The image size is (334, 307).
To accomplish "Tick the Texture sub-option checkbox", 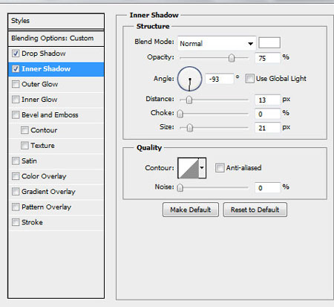I will [24, 146].
